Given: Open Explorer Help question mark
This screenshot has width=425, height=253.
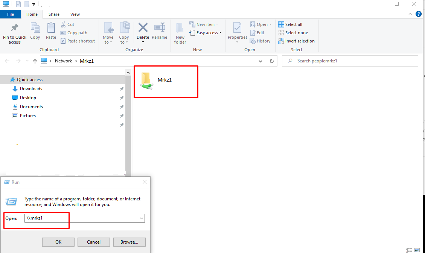Looking at the screenshot, I should pos(419,14).
